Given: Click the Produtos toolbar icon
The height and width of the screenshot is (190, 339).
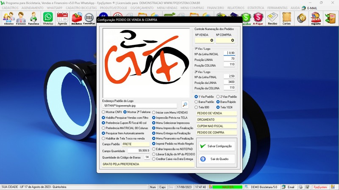Looking at the screenshot, I should (77, 18).
